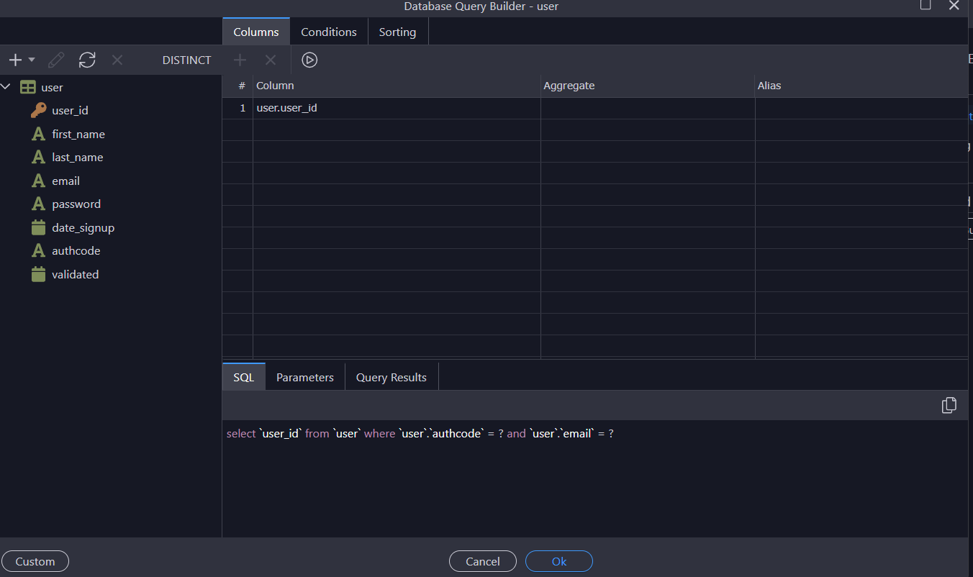973x577 pixels.
Task: Open the Parameters tab
Action: (x=304, y=378)
